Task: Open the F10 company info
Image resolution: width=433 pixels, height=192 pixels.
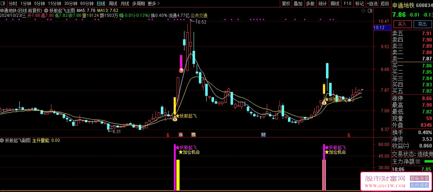Action: coord(347,4)
